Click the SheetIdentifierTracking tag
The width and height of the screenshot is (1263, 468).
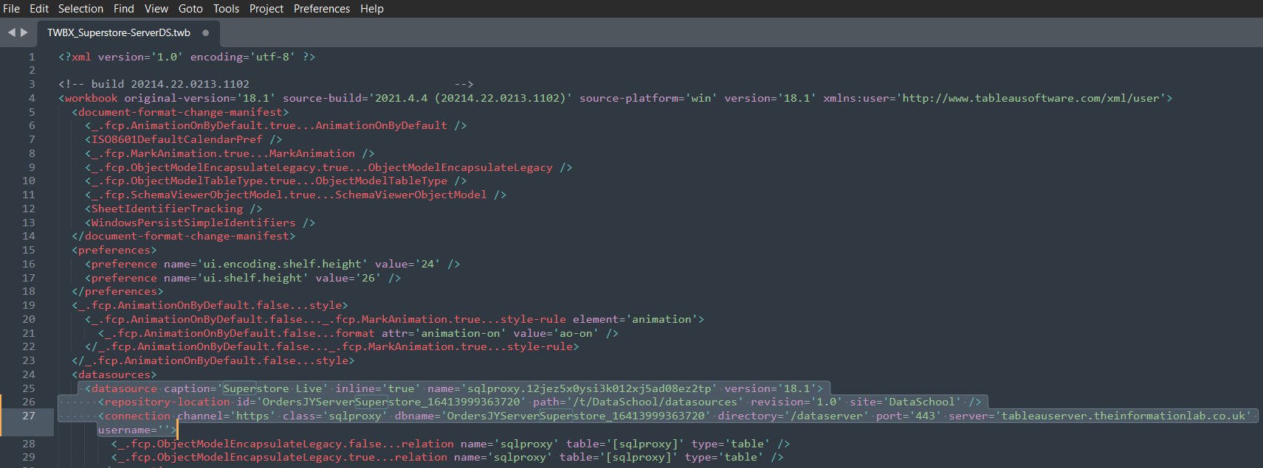pos(173,209)
